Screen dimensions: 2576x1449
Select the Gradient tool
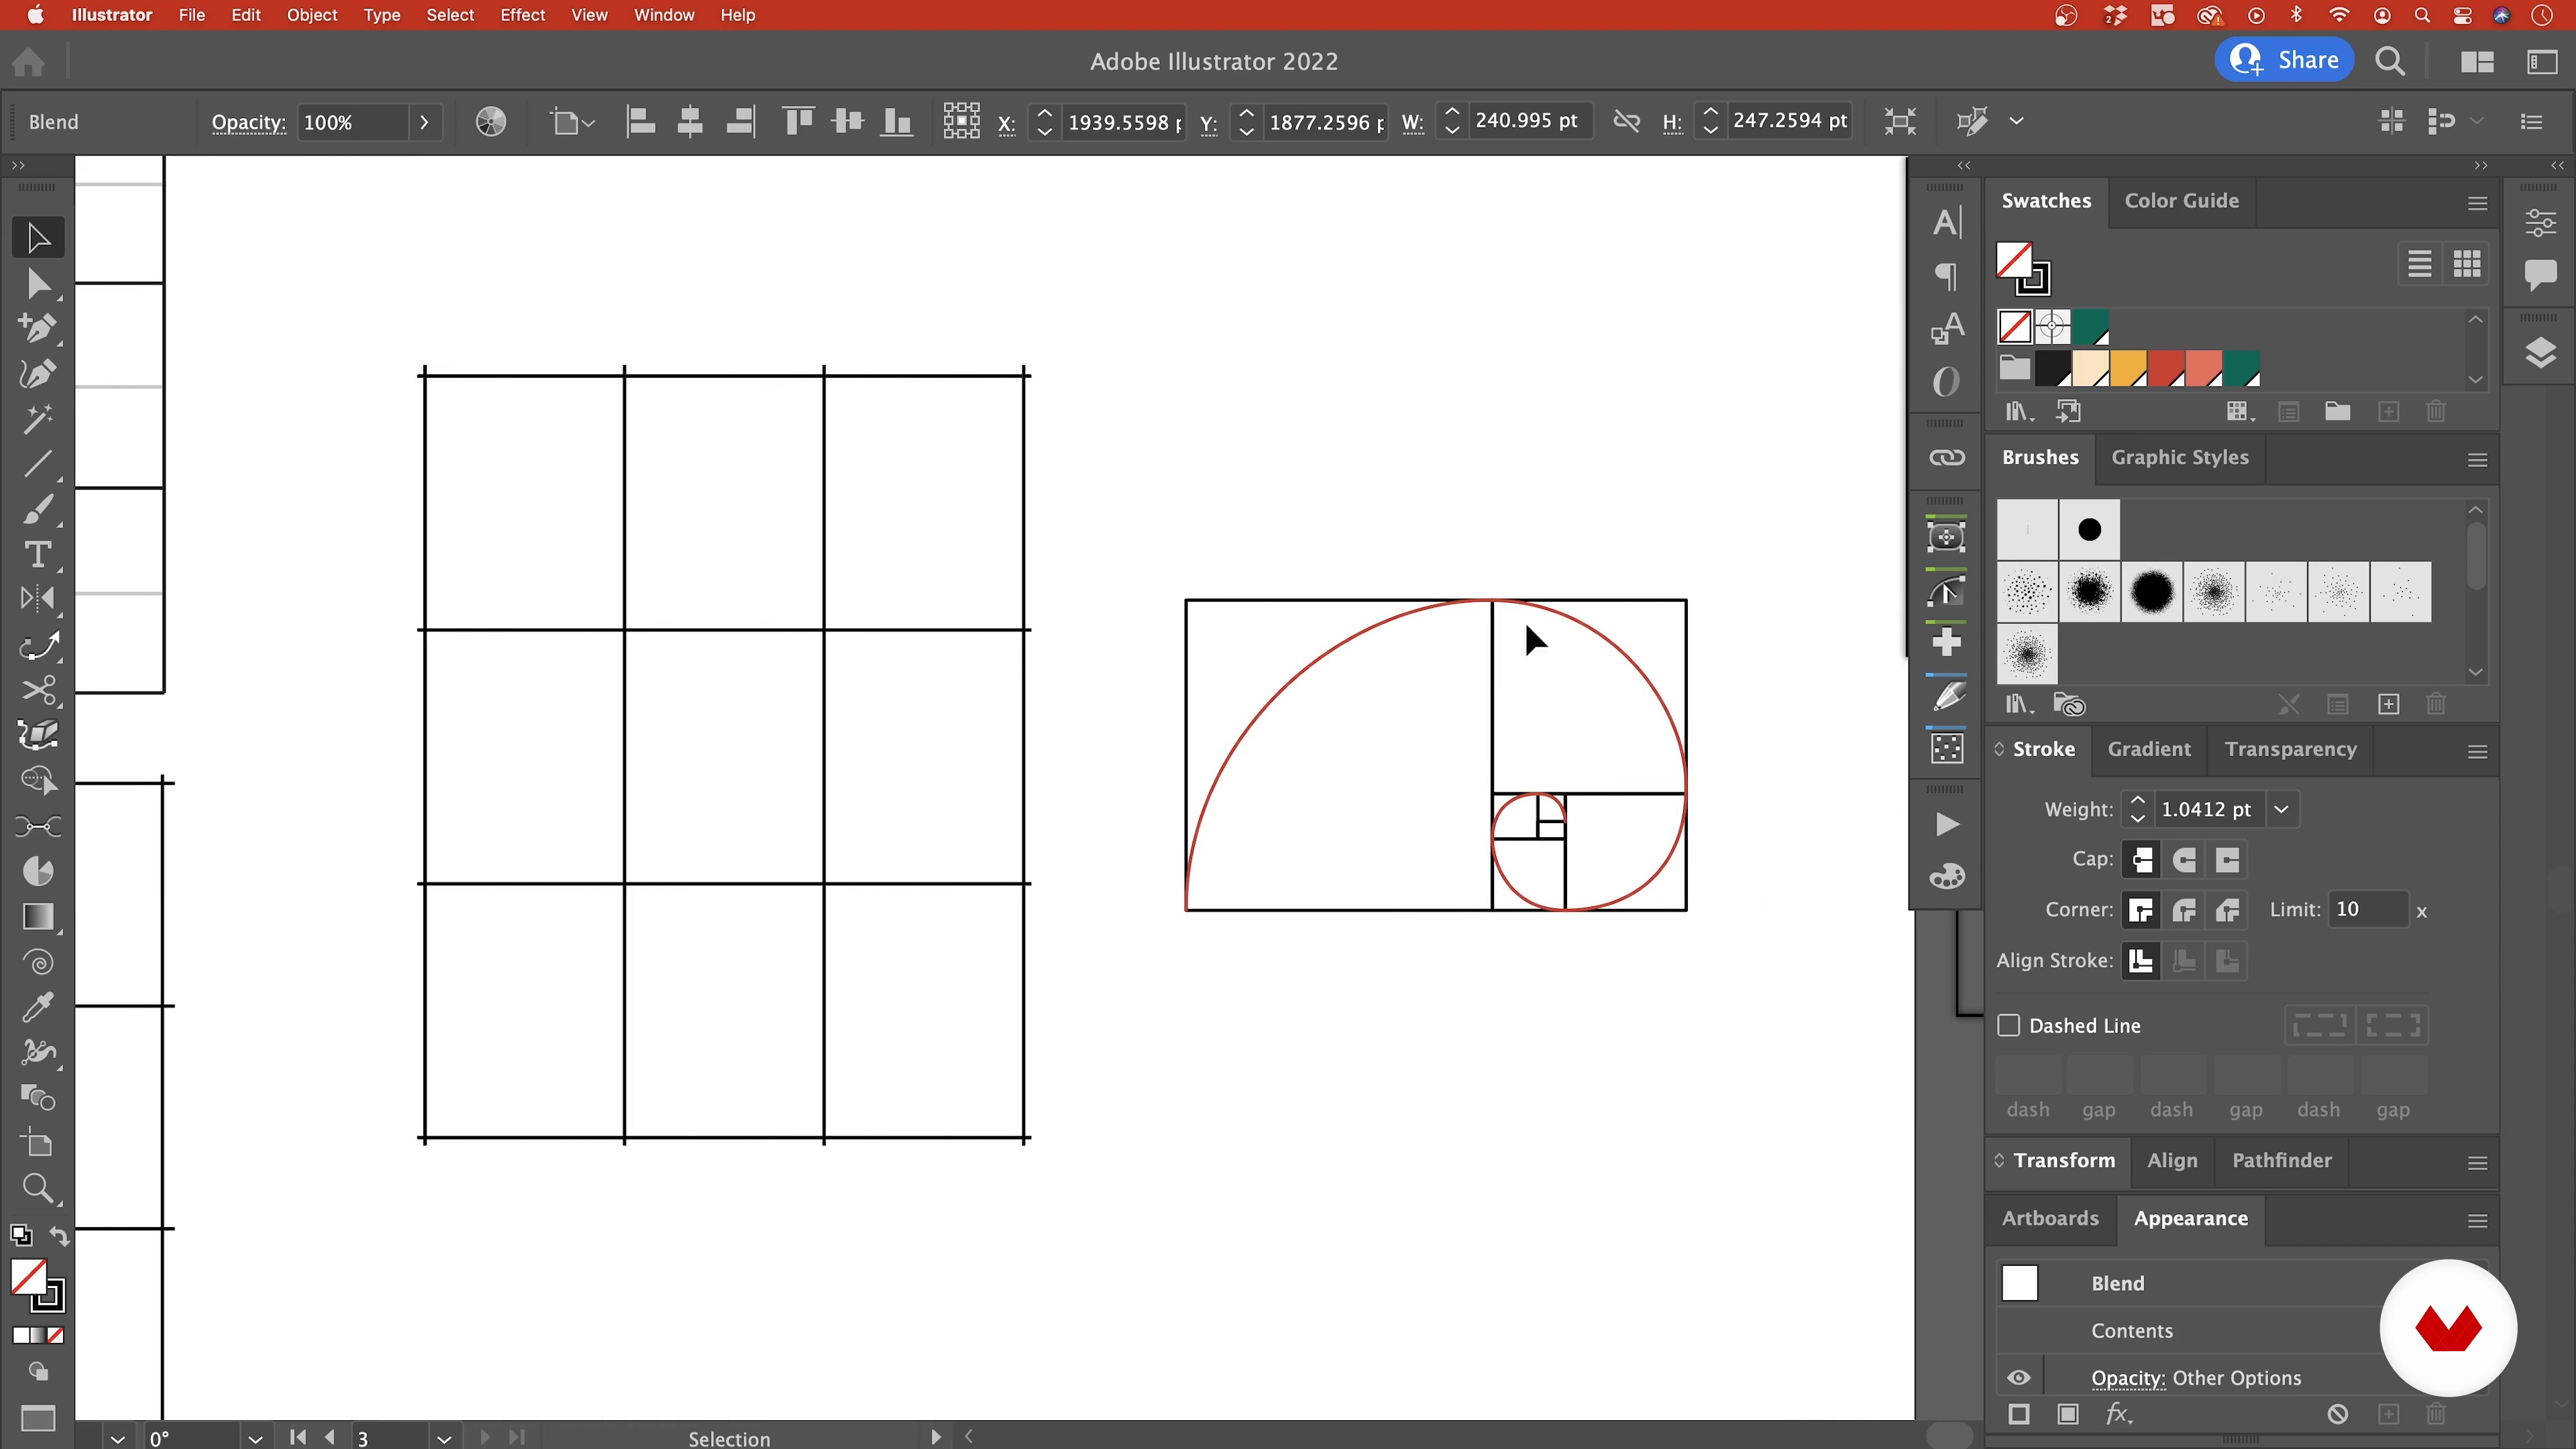click(38, 916)
